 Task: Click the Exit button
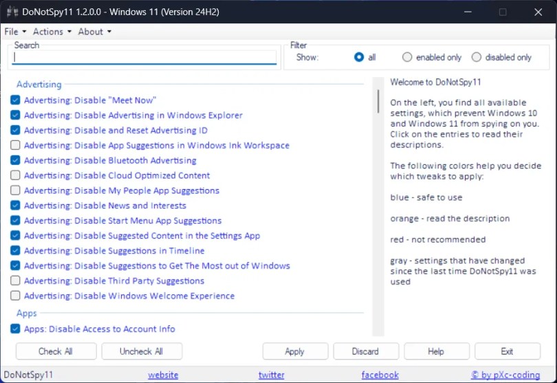click(507, 351)
